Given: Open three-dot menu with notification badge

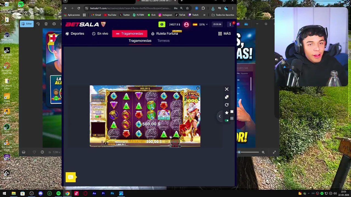Looking at the screenshot, I should point(230,24).
